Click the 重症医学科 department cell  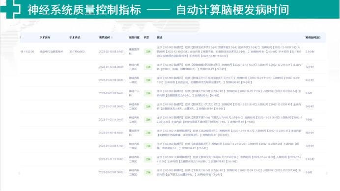(x=134, y=133)
